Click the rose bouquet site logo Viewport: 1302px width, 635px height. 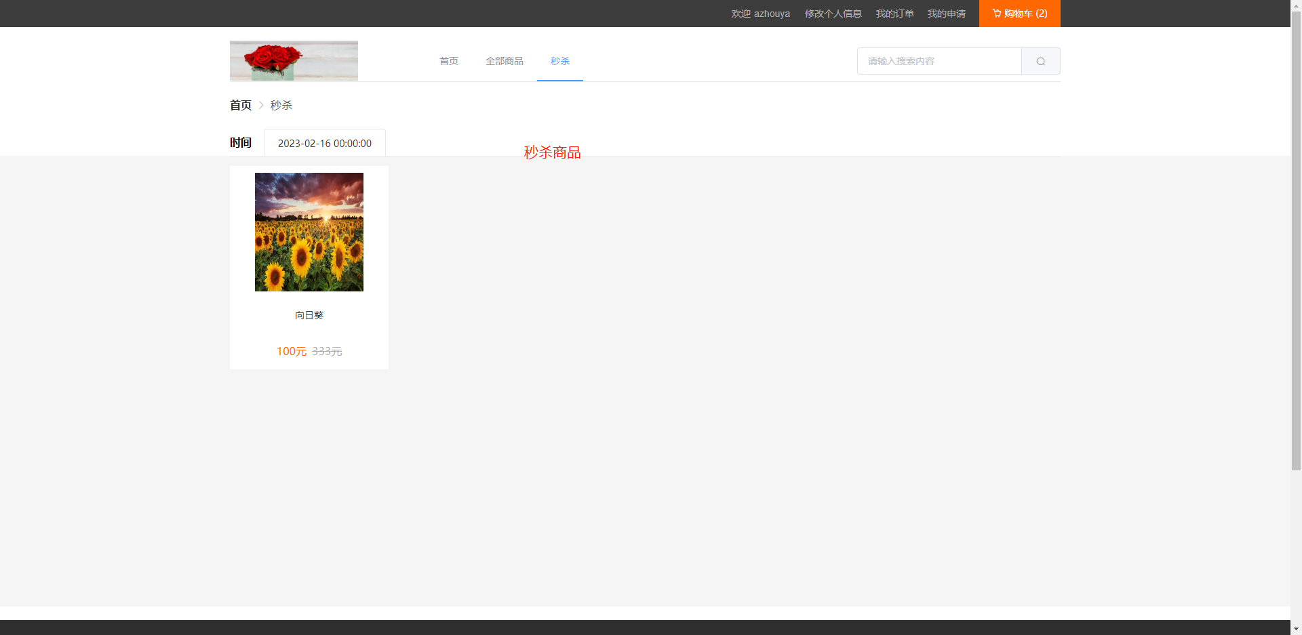(293, 60)
